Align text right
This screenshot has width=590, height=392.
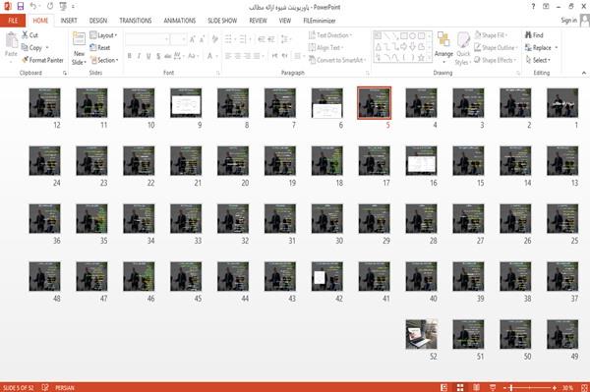pos(247,56)
